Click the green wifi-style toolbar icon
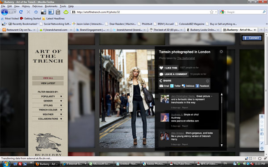 coord(66,12)
